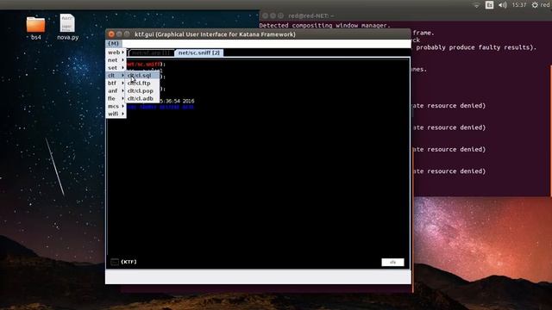The height and width of the screenshot is (310, 552).
Task: Click the 15:37 clock in top bar
Action: point(519,5)
